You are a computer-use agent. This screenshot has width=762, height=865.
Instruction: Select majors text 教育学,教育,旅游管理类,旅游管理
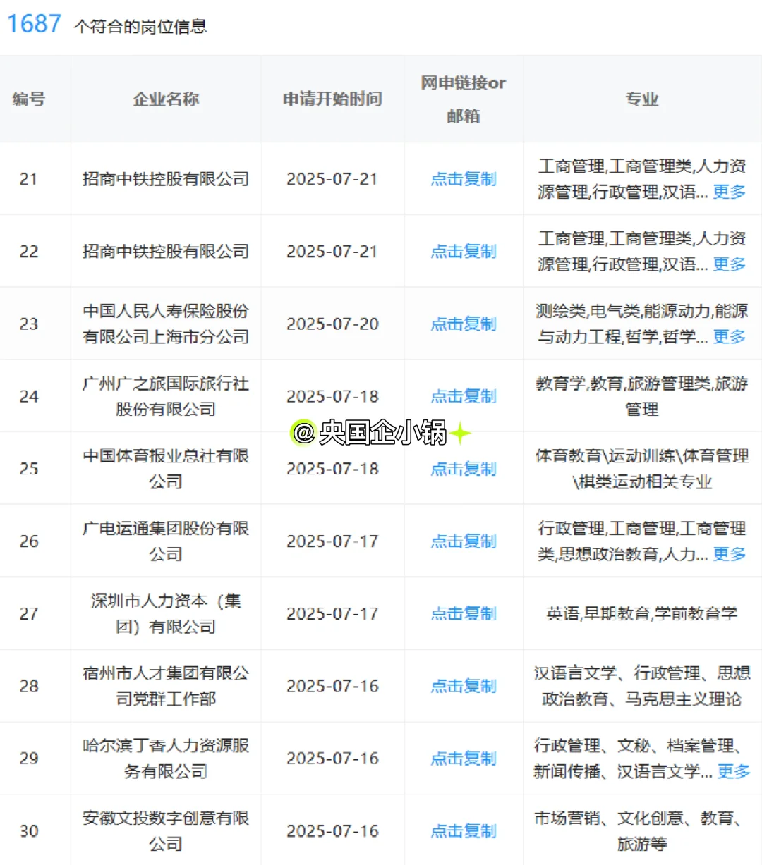point(642,396)
